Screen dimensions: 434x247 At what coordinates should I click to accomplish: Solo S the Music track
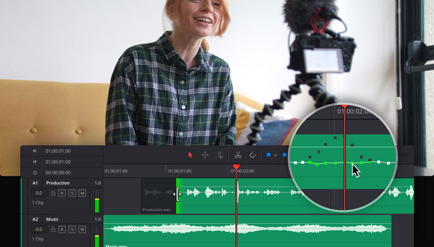pos(72,229)
